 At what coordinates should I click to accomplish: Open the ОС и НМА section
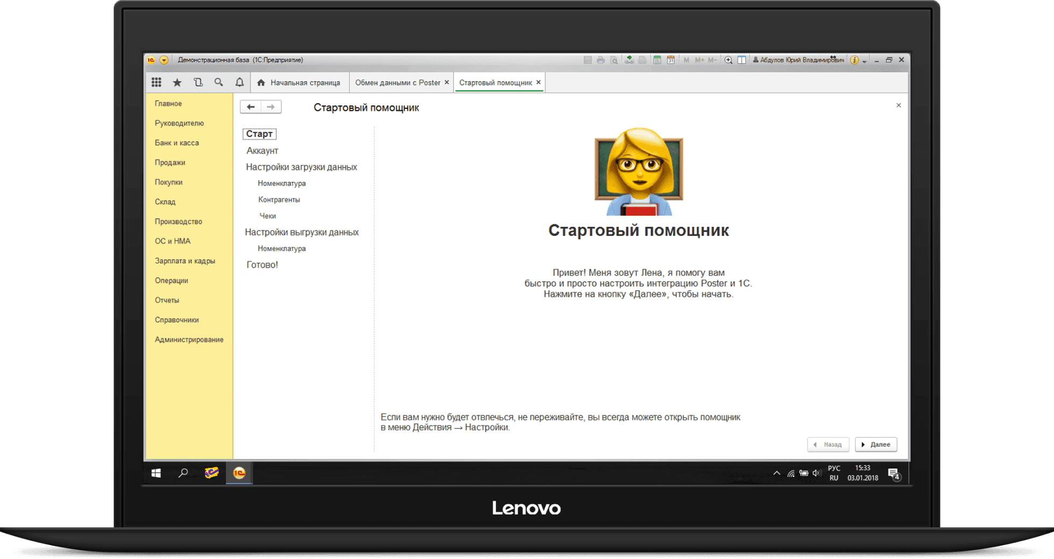[x=172, y=241]
